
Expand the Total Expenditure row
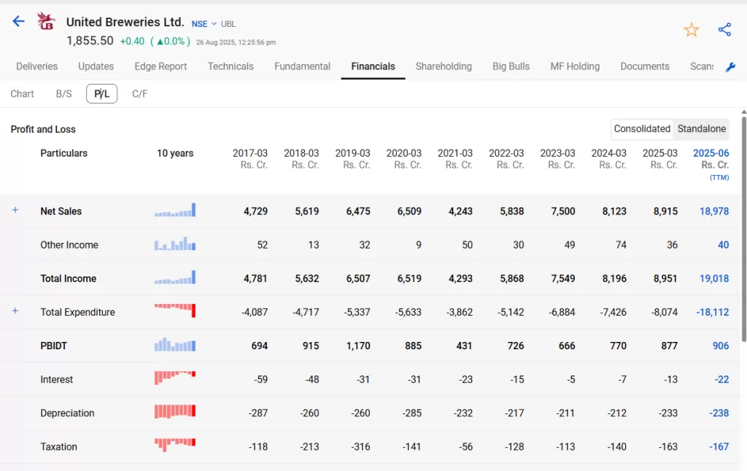click(15, 311)
